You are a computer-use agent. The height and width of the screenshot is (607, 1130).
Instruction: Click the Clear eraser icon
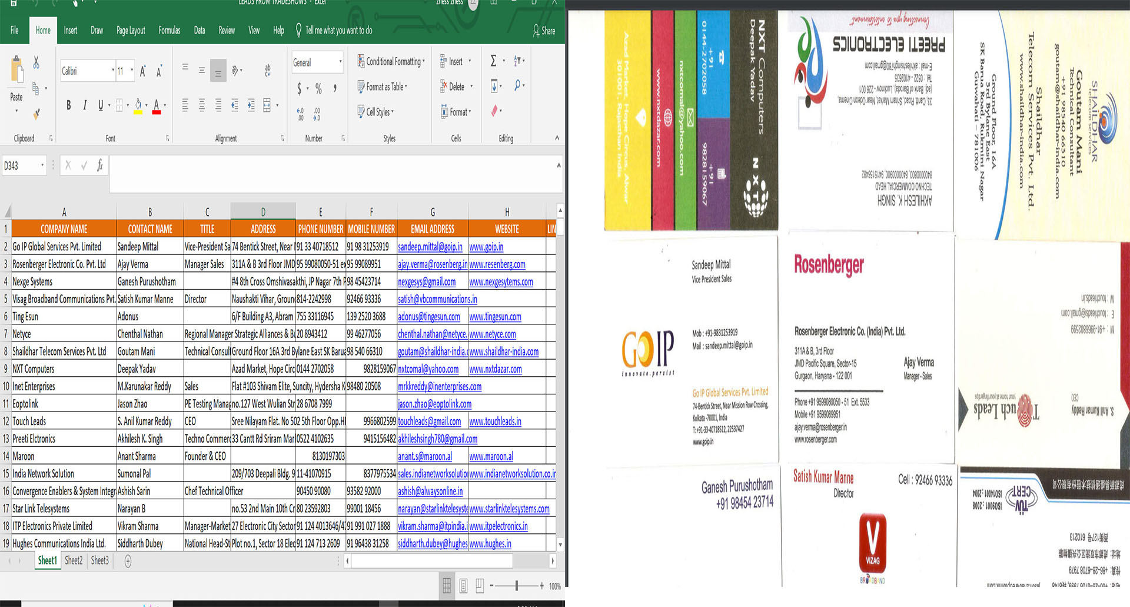494,111
